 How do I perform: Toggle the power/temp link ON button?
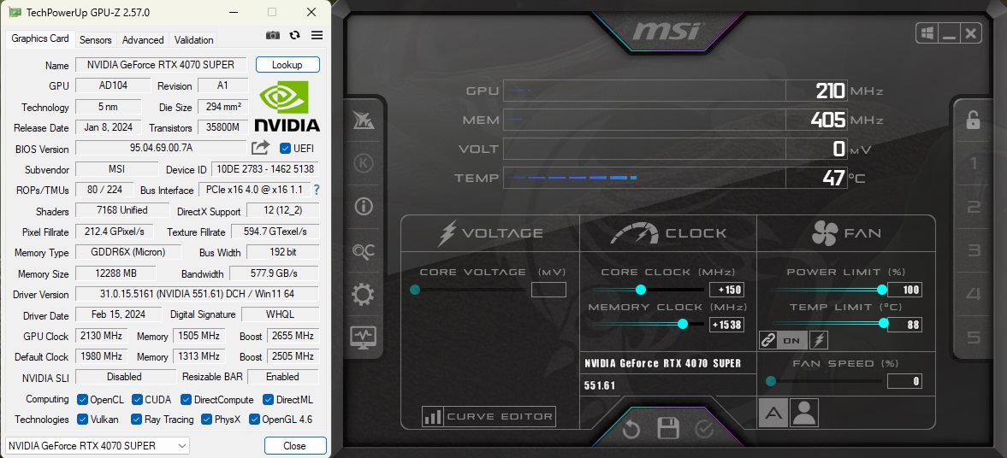[x=792, y=341]
